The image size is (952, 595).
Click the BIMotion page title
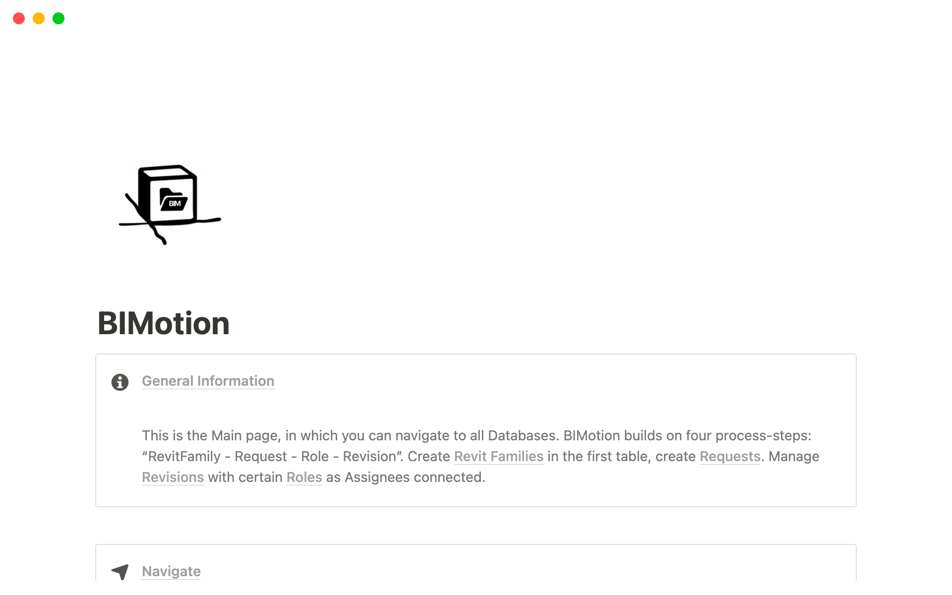[x=164, y=323]
